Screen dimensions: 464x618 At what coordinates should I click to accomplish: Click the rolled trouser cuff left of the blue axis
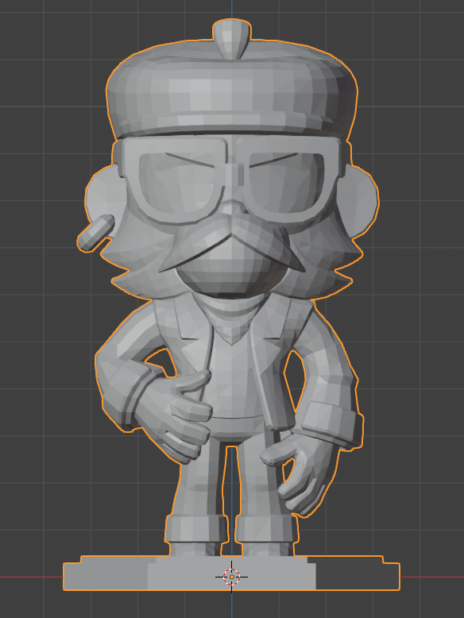coord(196,528)
